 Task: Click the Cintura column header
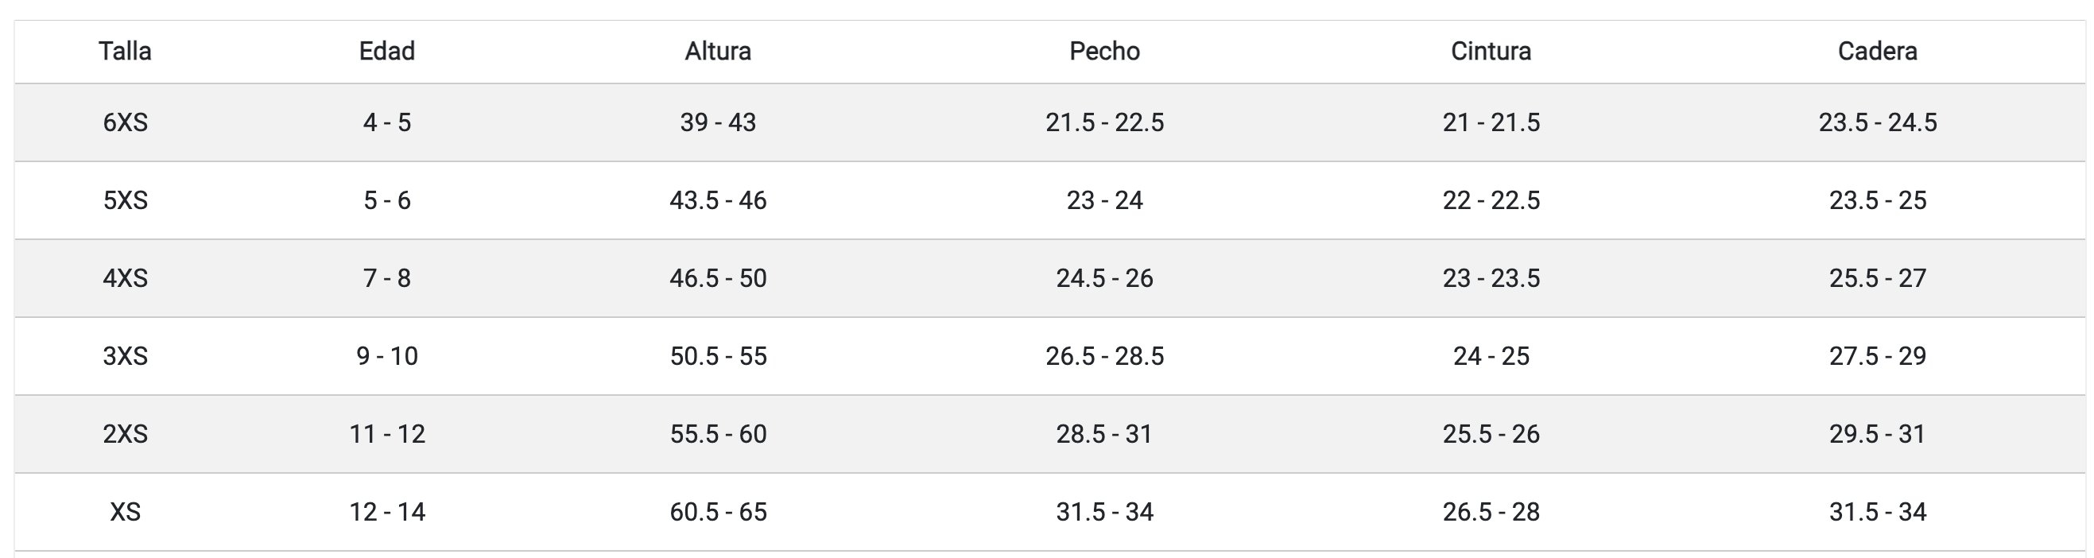pos(1491,51)
